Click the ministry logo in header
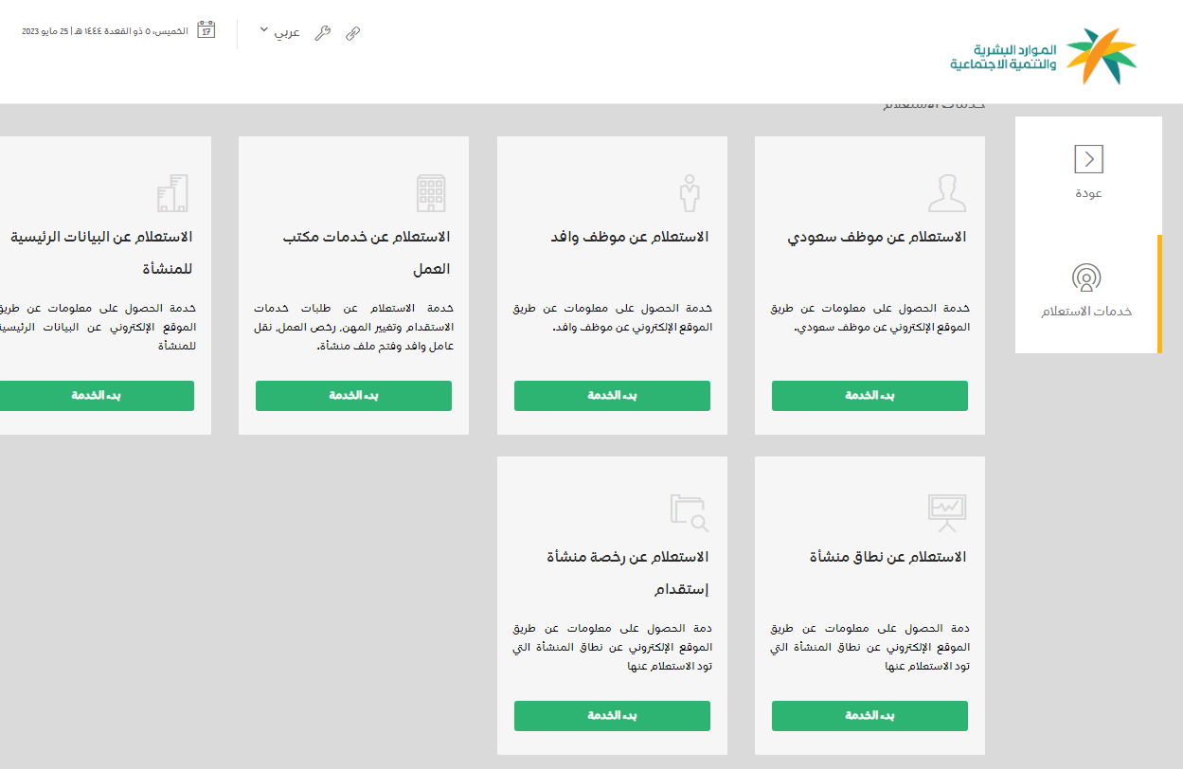 1044,56
